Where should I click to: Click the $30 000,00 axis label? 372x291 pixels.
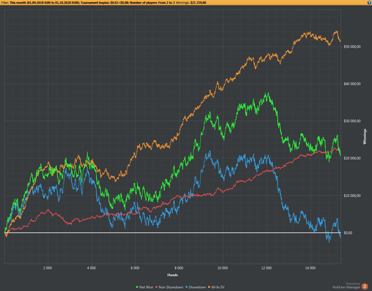352,121
